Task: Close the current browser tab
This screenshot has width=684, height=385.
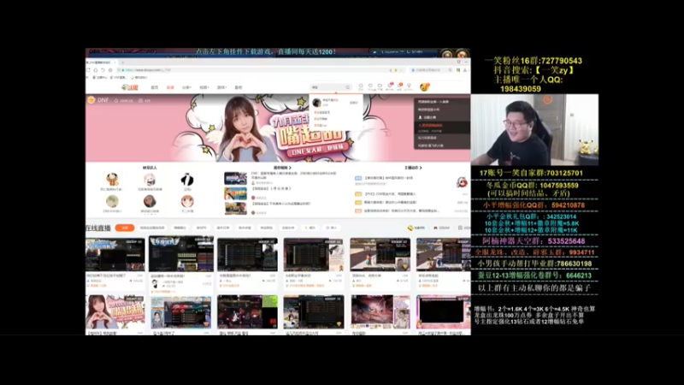Action: click(x=115, y=62)
